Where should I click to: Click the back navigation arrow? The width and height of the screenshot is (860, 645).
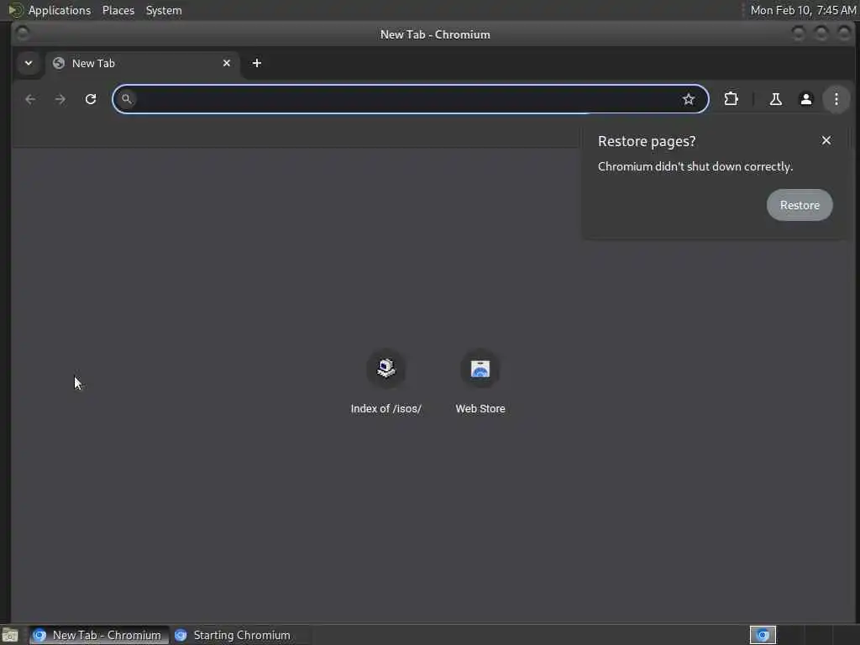[30, 99]
